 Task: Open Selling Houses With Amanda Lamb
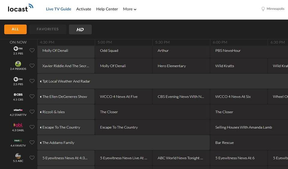coord(249,127)
